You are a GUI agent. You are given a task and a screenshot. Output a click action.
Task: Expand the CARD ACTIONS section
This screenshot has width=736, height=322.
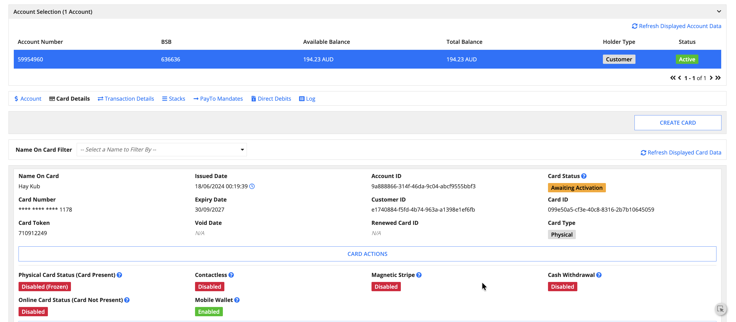tap(367, 254)
